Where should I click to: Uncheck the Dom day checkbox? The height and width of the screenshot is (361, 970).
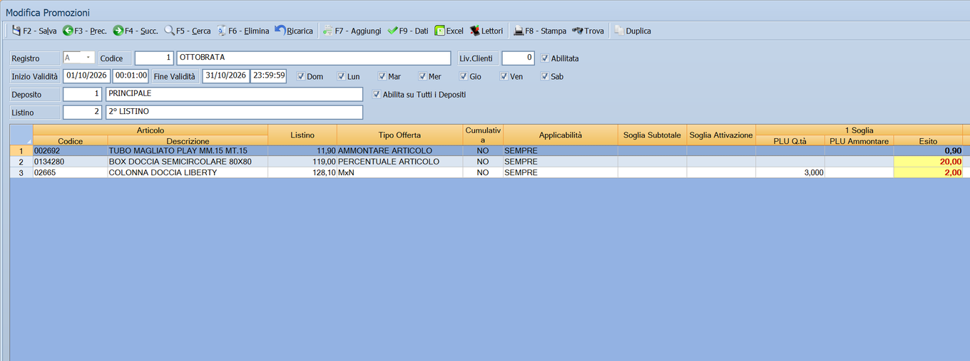click(x=301, y=76)
